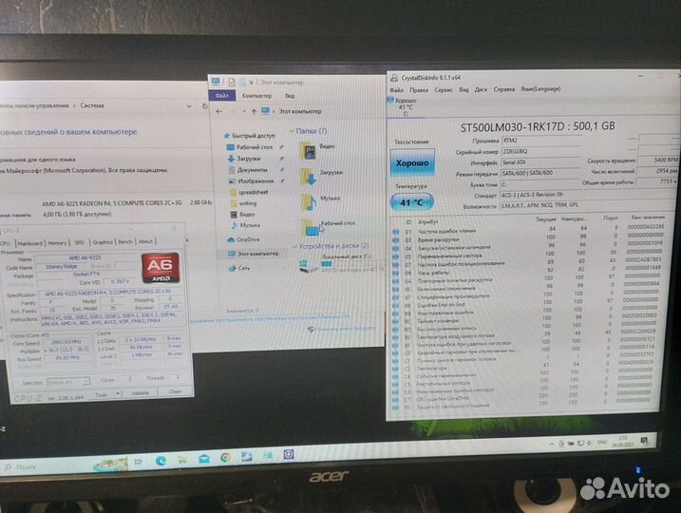Screen dimensions: 681x513
Task: Switch to the Mainboard tab in CPU-Z
Action: (30, 243)
